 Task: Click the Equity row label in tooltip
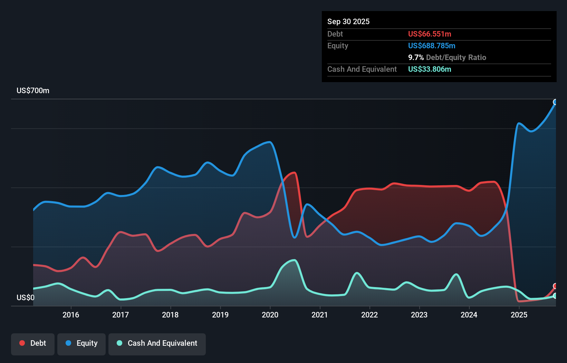pyautogui.click(x=338, y=46)
